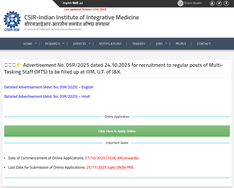Go to the HOME menu item
The image size is (234, 188).
coord(28,44)
